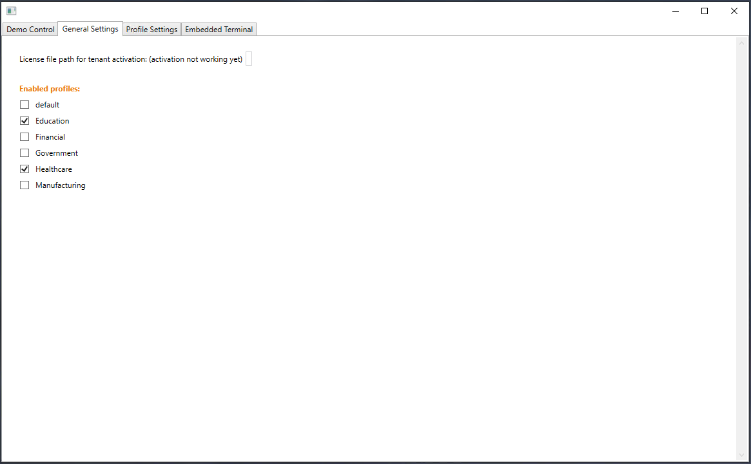
Task: Click the License file path label text
Action: 130,59
